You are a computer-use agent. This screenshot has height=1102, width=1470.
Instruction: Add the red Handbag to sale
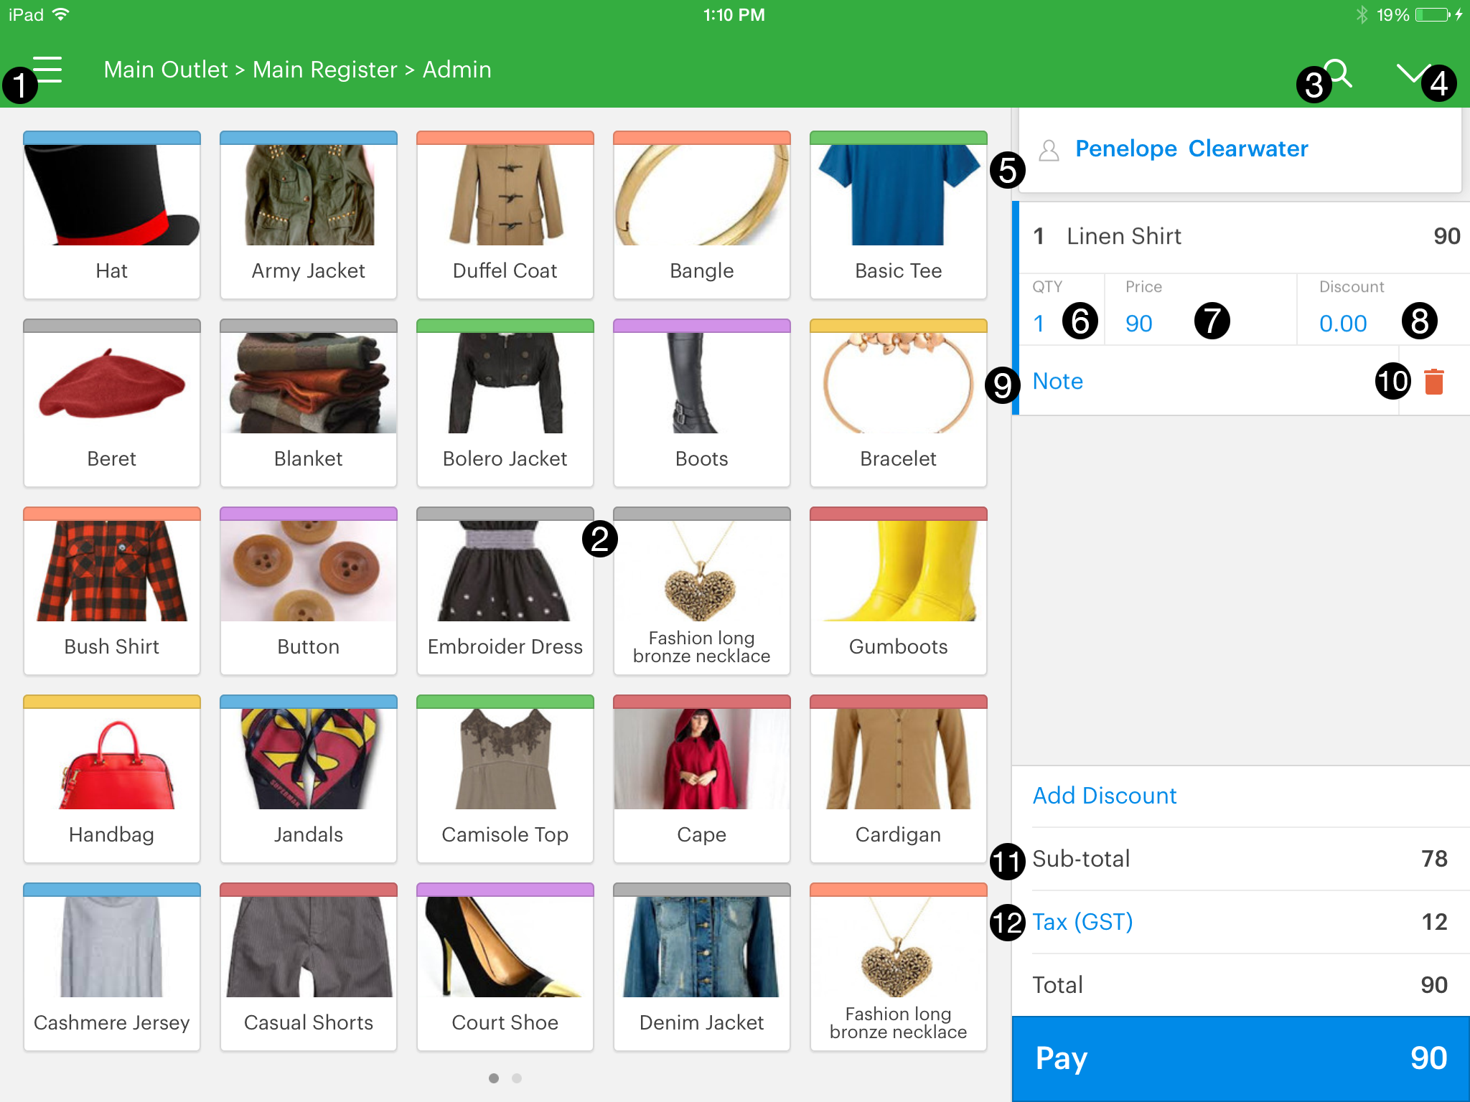pos(112,778)
